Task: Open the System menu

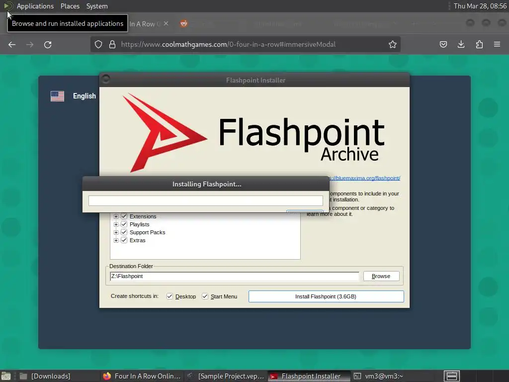Action: coord(97,6)
